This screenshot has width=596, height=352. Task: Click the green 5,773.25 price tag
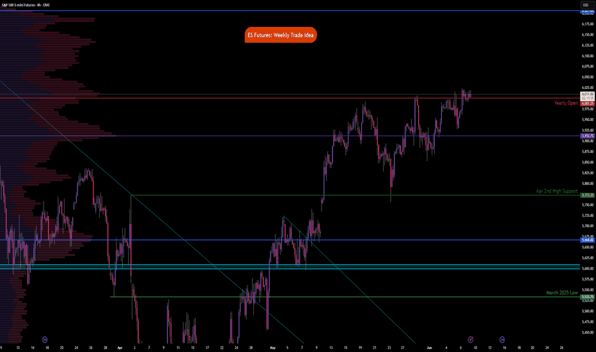[x=588, y=195]
